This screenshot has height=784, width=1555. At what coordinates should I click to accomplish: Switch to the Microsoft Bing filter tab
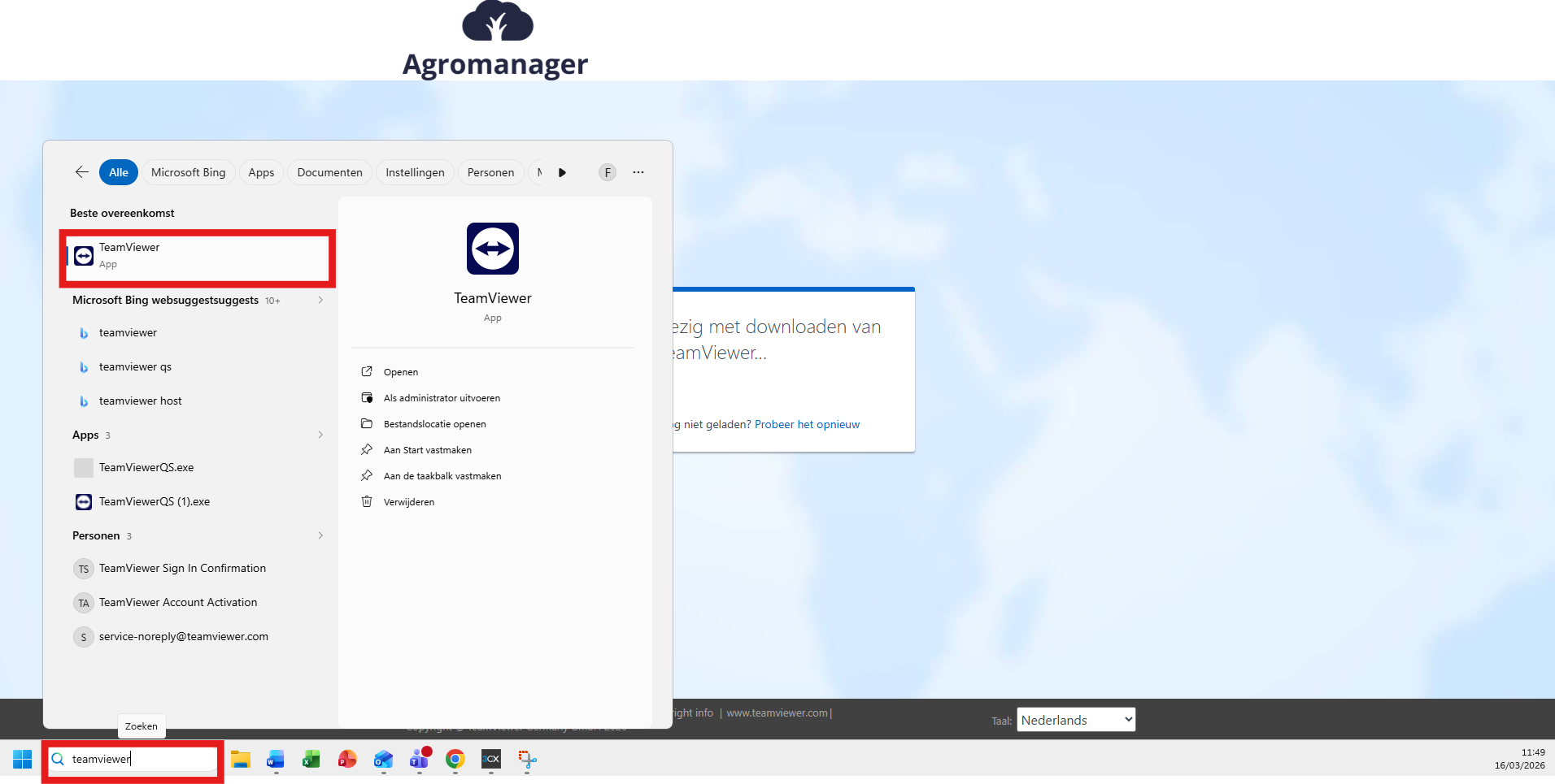189,172
